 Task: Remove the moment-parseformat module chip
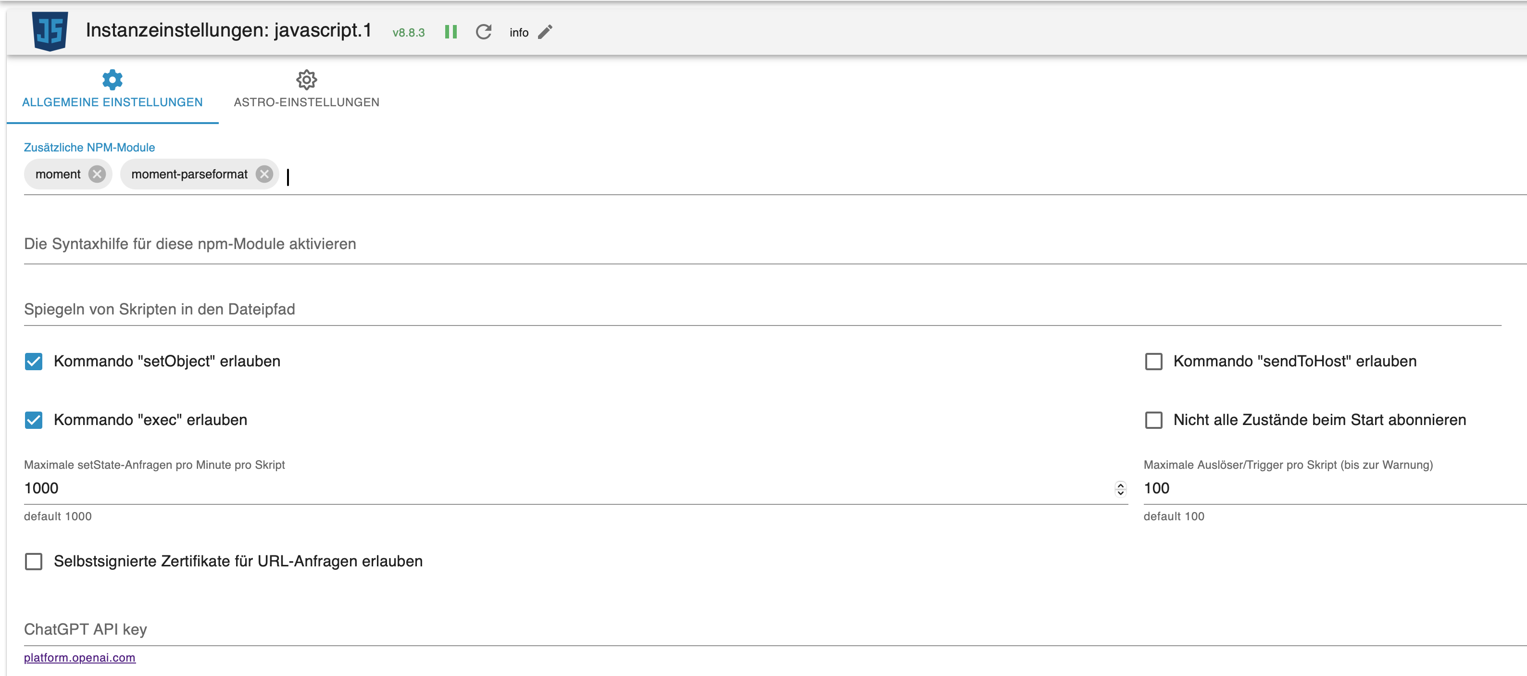click(264, 175)
